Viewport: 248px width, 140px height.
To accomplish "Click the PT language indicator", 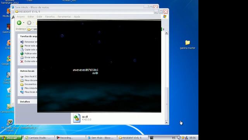I will (x=174, y=138).
